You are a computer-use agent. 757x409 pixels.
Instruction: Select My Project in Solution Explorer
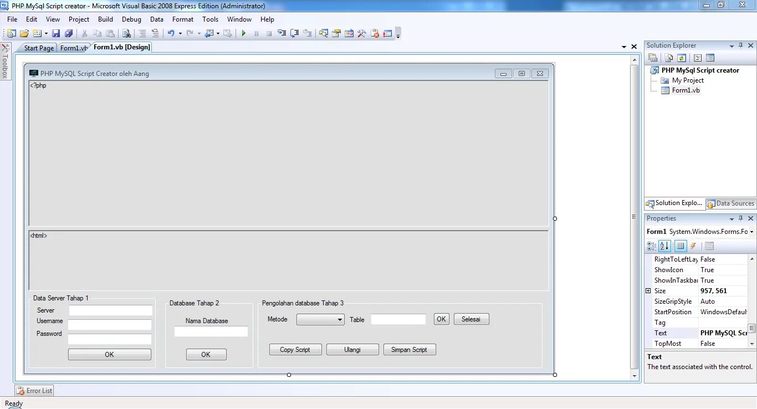coord(688,80)
